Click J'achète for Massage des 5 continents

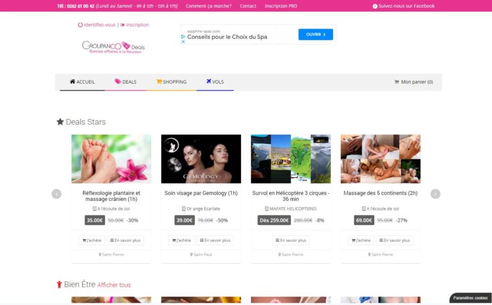point(361,240)
